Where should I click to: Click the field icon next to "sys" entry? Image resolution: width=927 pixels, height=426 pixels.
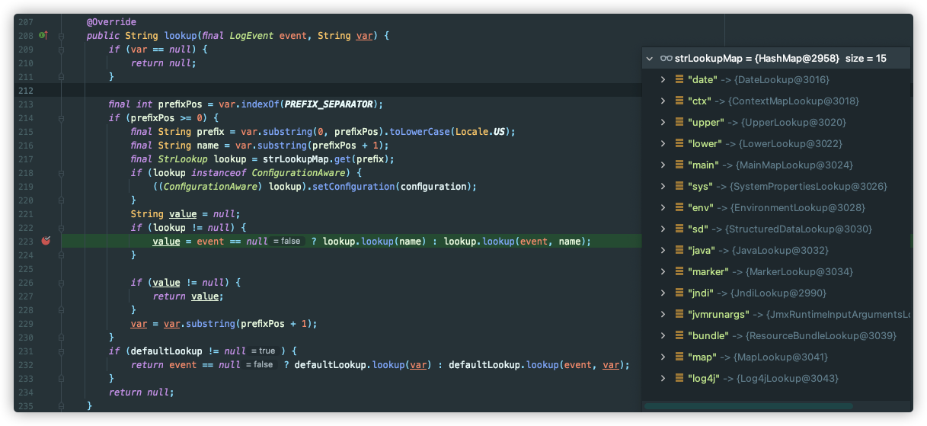pyautogui.click(x=678, y=186)
